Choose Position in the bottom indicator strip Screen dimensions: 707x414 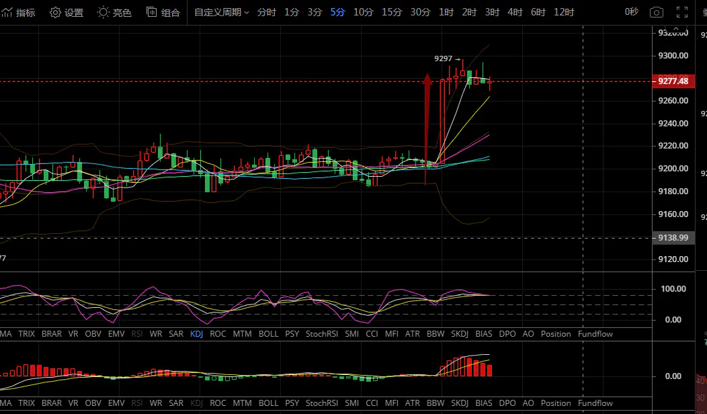(x=556, y=403)
